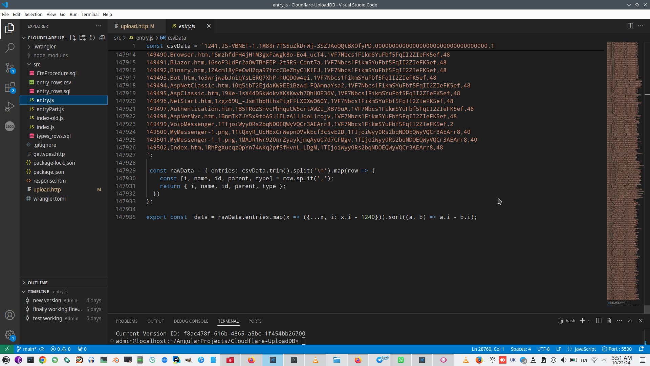Screen dimensions: 650x366
Task: Expand the OUTLINE section
Action: pyautogui.click(x=37, y=282)
